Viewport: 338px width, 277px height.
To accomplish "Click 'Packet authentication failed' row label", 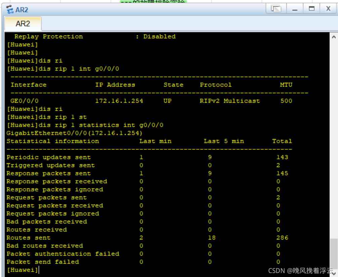I will coord(63,254).
